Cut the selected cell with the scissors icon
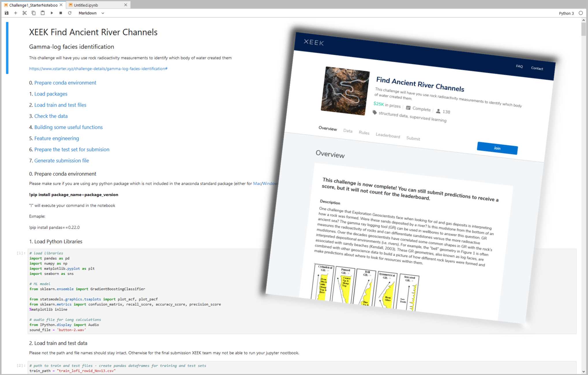 point(25,13)
